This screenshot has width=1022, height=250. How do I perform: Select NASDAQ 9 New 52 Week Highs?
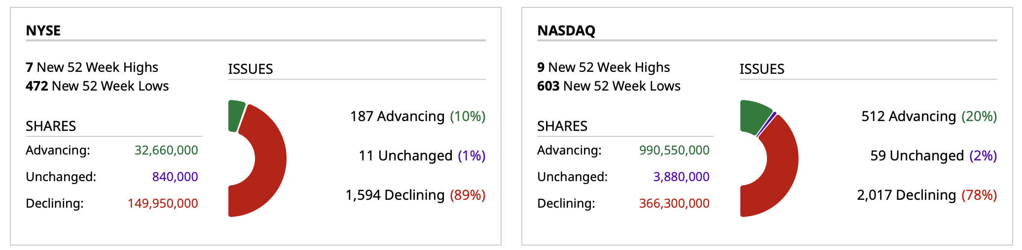pos(604,67)
